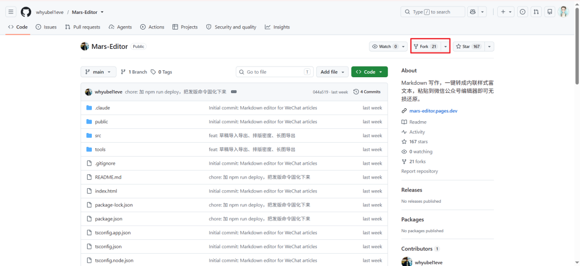Open the tsconfig.json file
This screenshot has width=580, height=266.
point(108,246)
